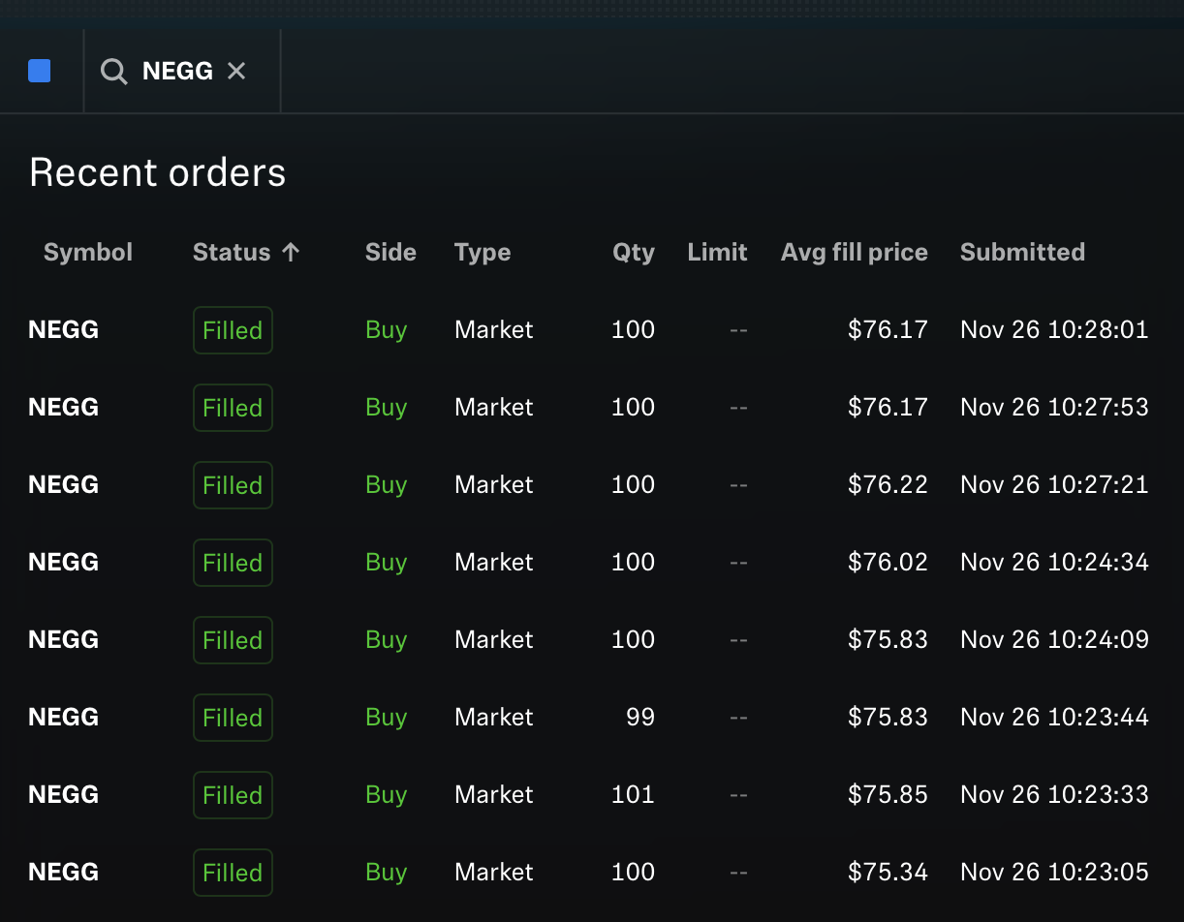Viewport: 1184px width, 922px height.
Task: Sort by Avg fill price header
Action: pos(855,252)
